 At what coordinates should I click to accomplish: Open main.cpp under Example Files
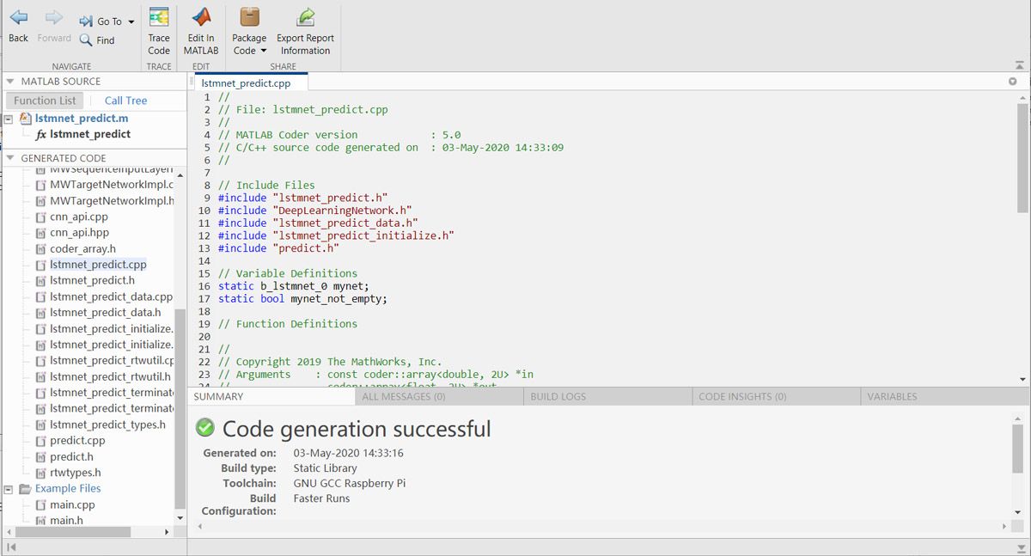point(72,505)
